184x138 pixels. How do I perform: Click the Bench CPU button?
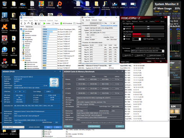click(128, 55)
